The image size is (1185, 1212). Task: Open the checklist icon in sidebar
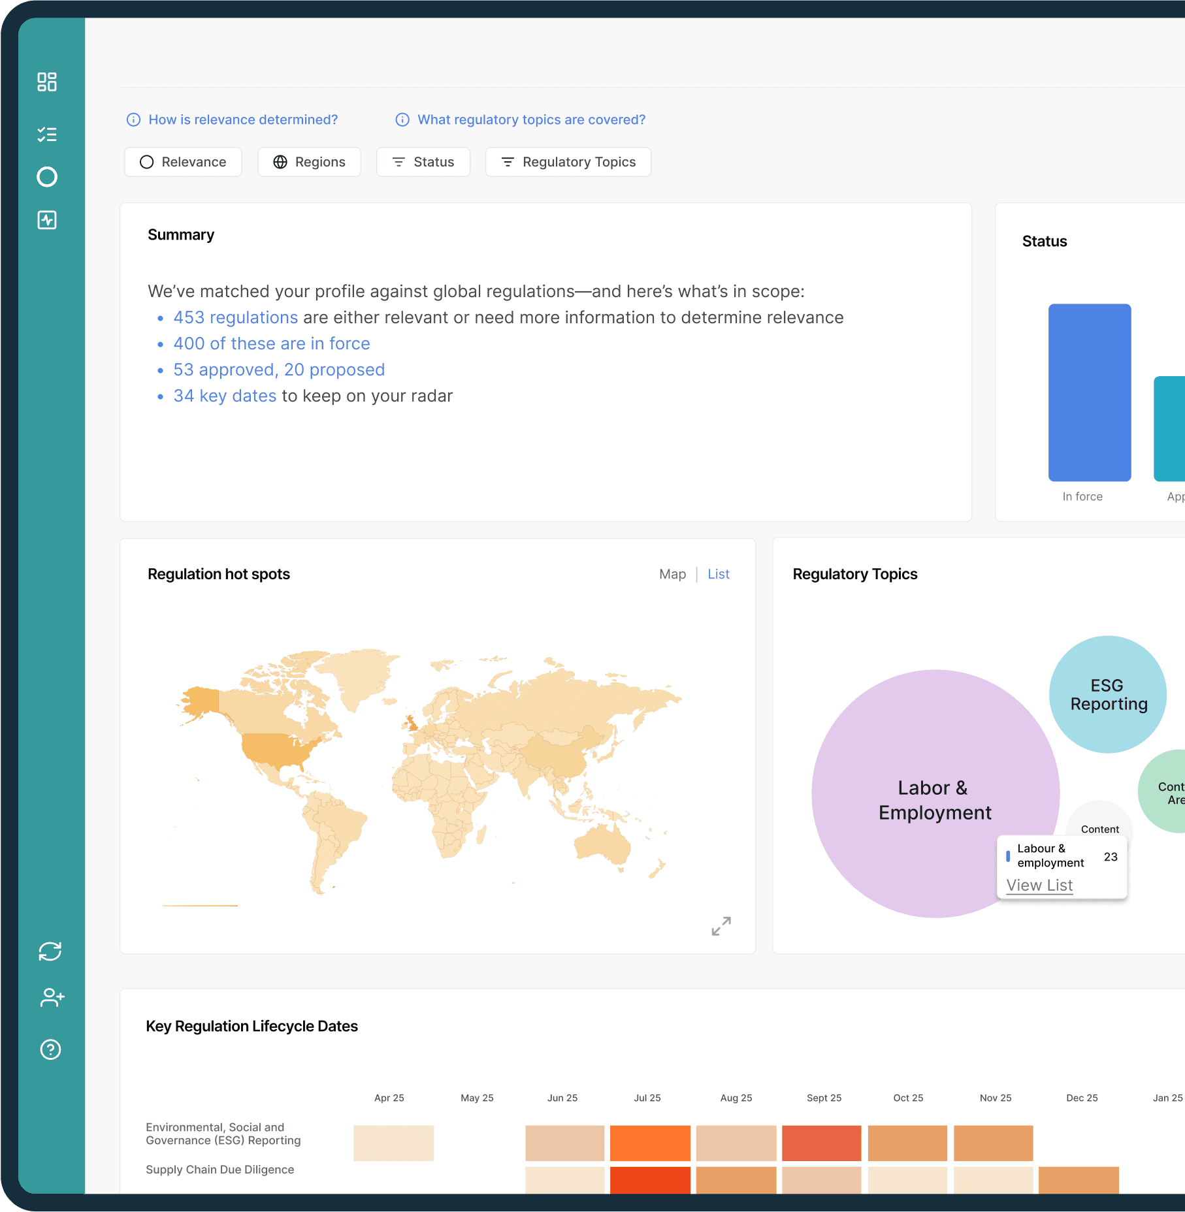(x=47, y=135)
